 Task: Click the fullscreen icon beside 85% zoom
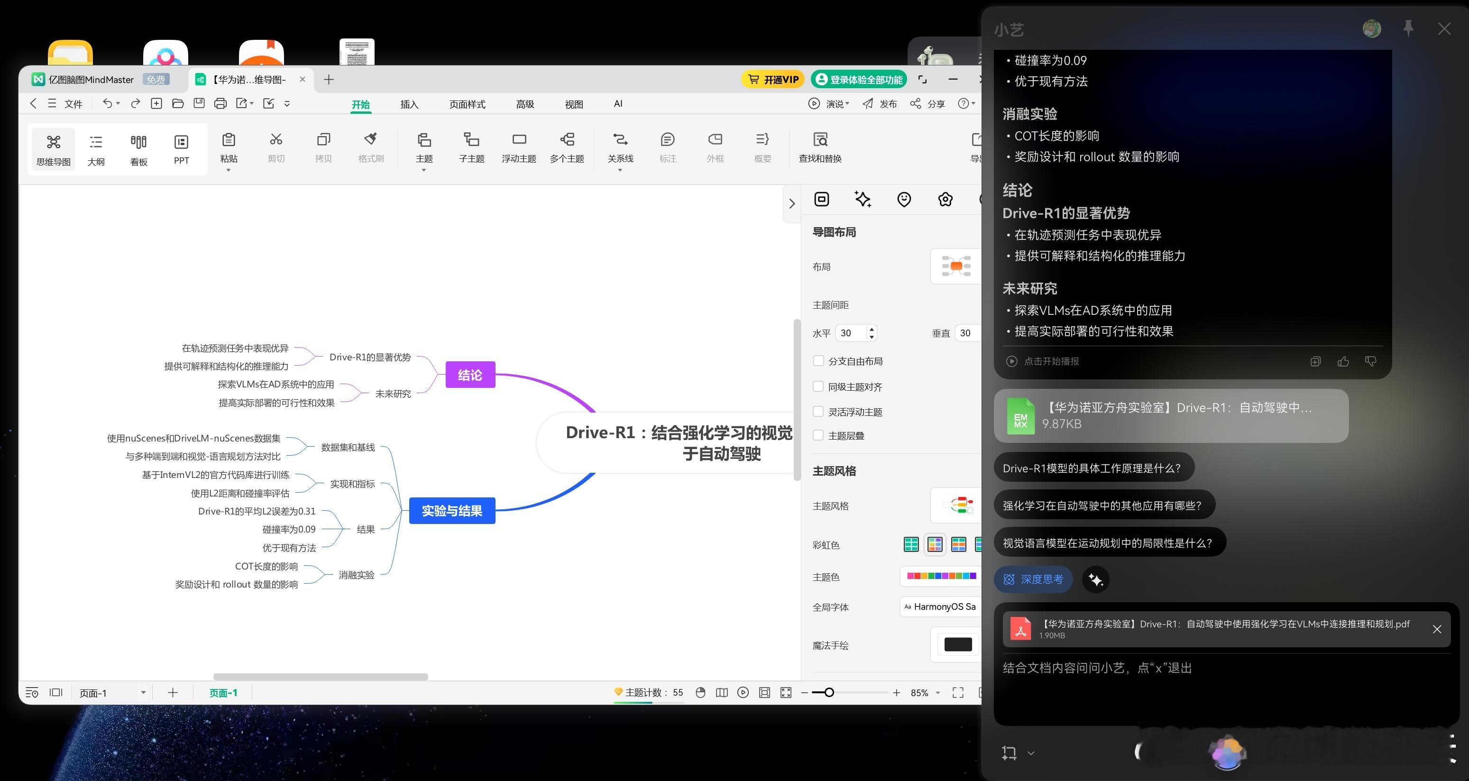[958, 693]
